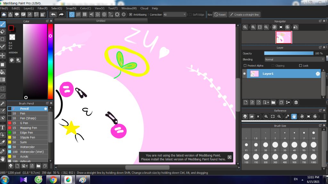Click the layer Opacity slider
The image size is (328, 184).
coord(289,53)
